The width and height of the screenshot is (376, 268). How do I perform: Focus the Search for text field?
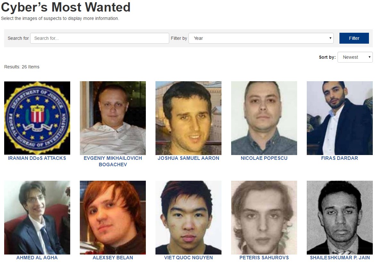click(x=99, y=38)
